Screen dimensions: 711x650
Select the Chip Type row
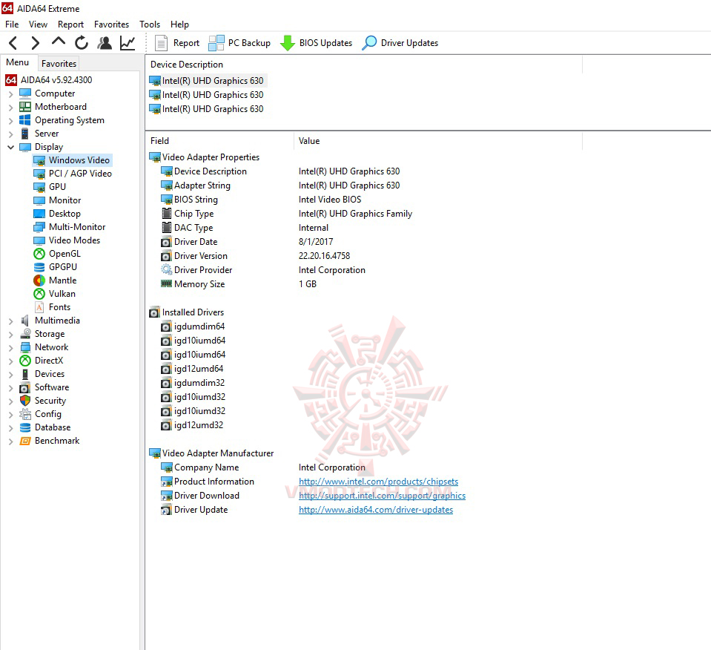pyautogui.click(x=287, y=214)
